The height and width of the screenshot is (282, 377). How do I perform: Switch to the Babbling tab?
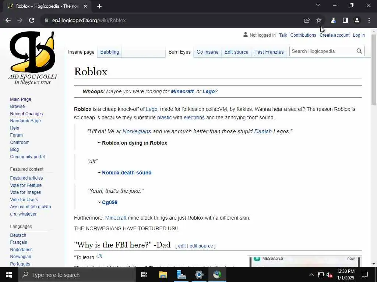110,52
